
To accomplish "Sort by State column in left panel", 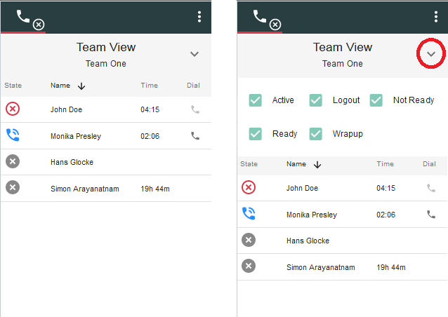I will coord(13,86).
